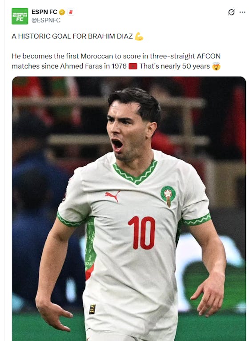The width and height of the screenshot is (249, 341).
Task: Open the ESPN FC profile avatar
Action: click(x=20, y=16)
